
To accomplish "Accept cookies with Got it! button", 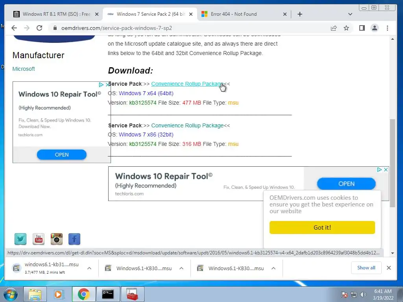I will (x=322, y=227).
